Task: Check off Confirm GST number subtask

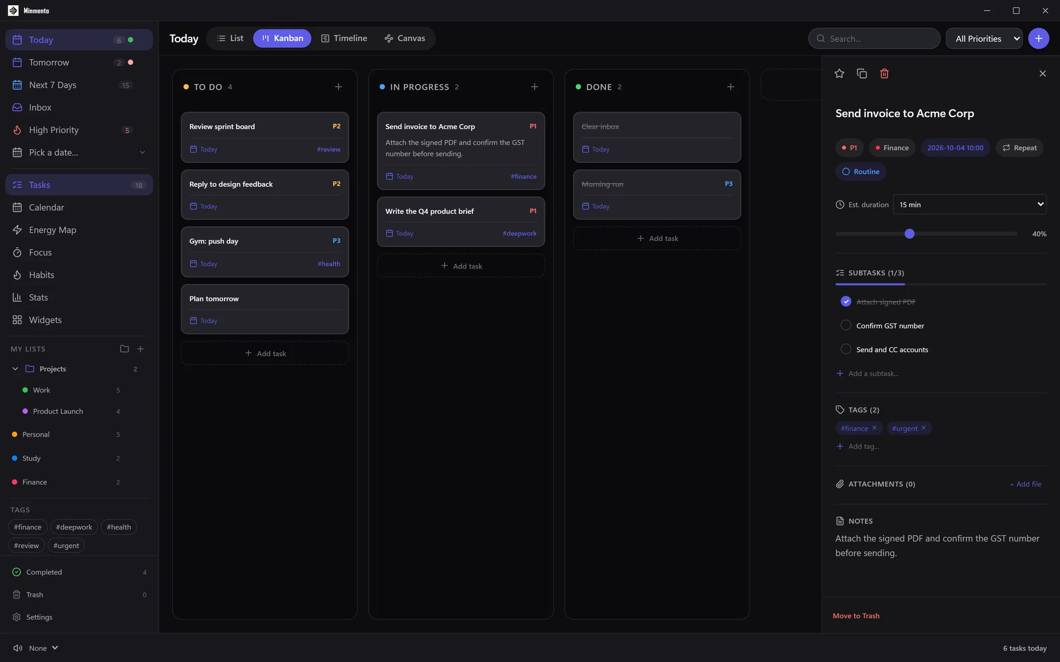Action: click(x=846, y=325)
